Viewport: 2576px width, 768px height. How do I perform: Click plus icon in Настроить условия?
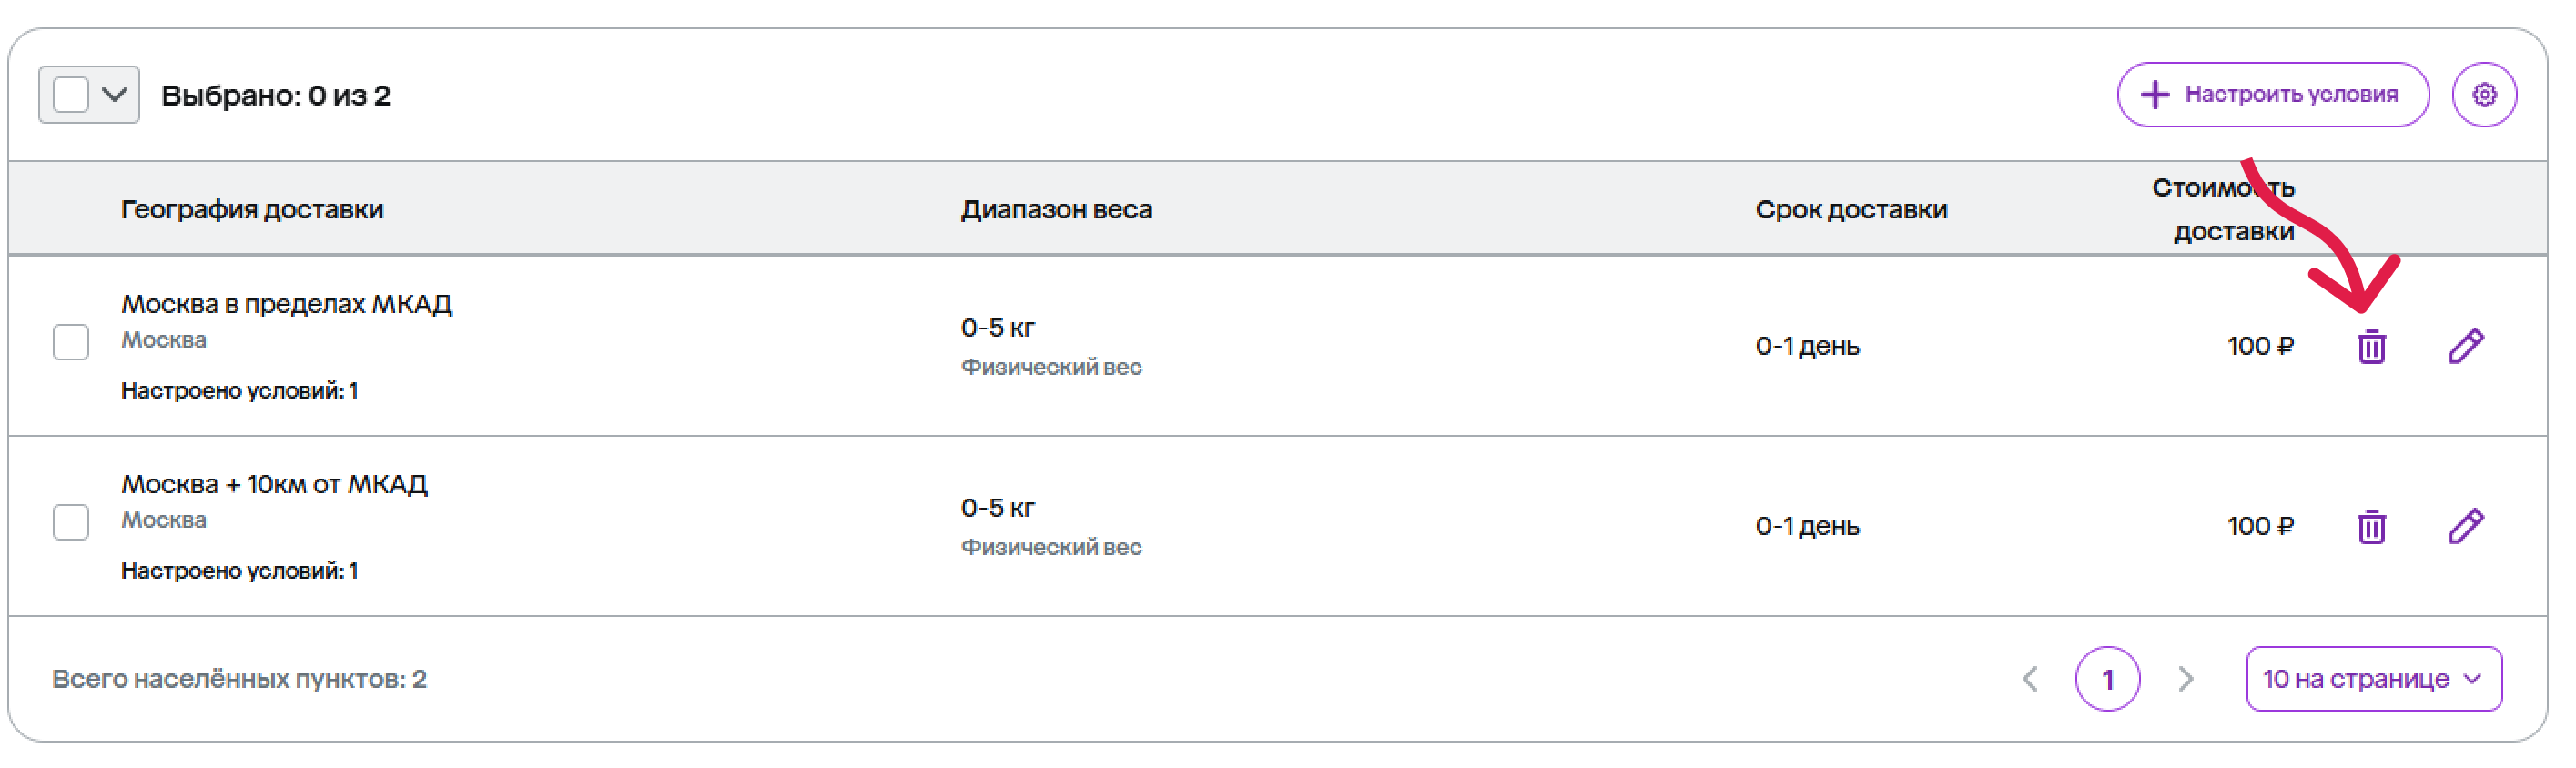(x=2155, y=95)
